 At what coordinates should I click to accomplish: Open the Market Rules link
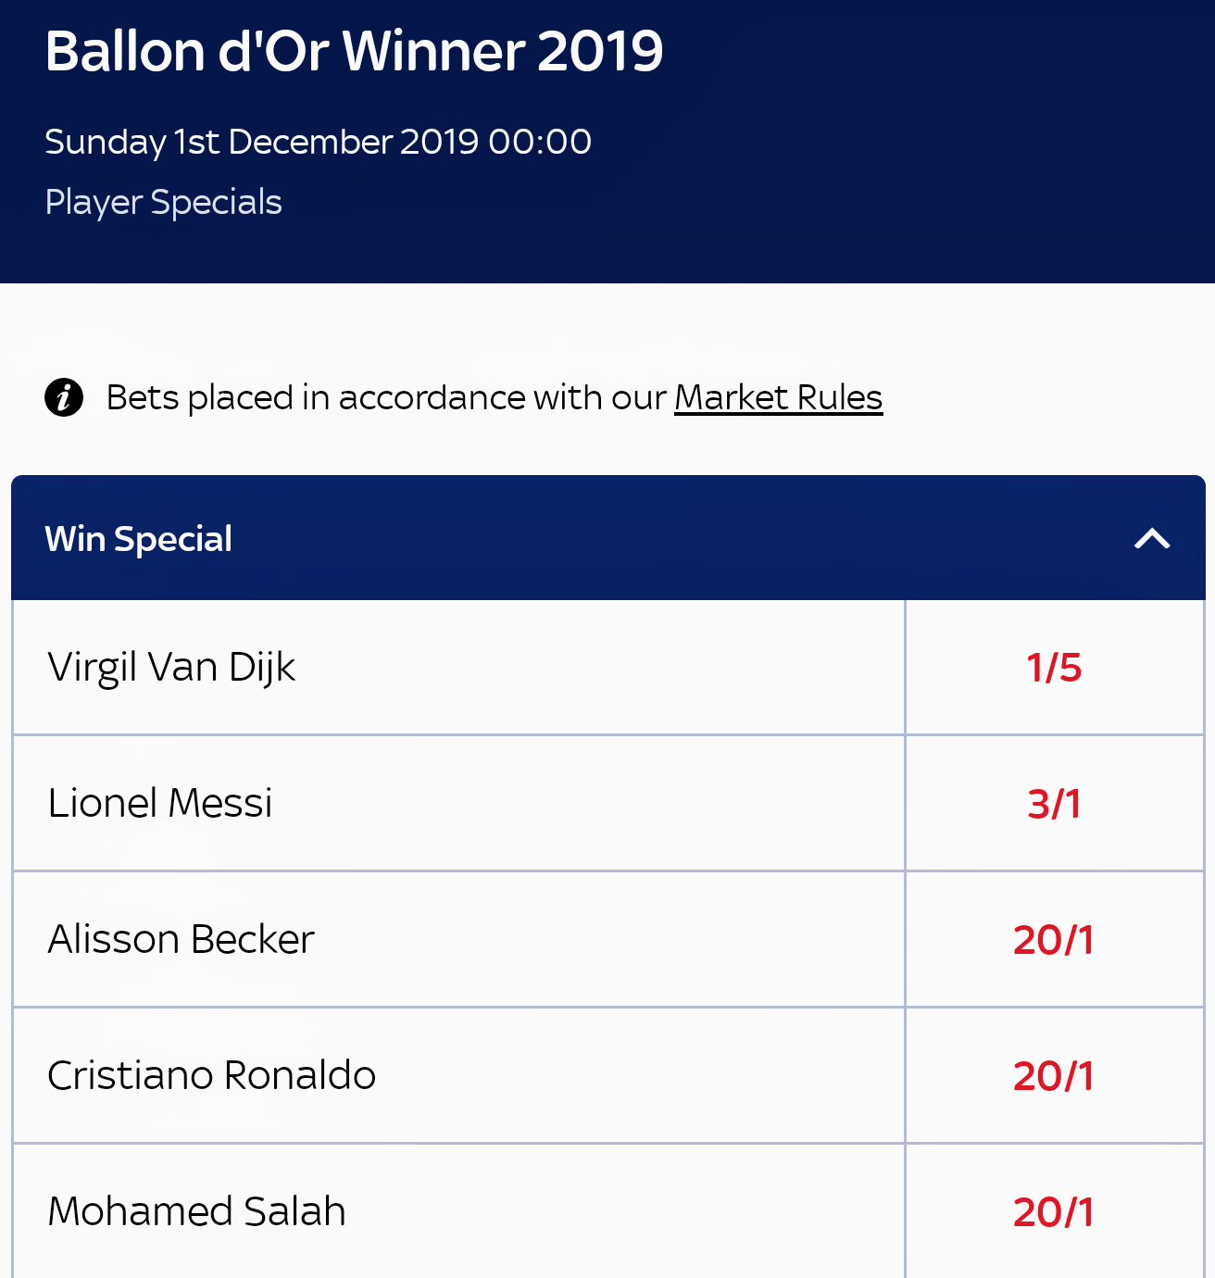tap(778, 397)
